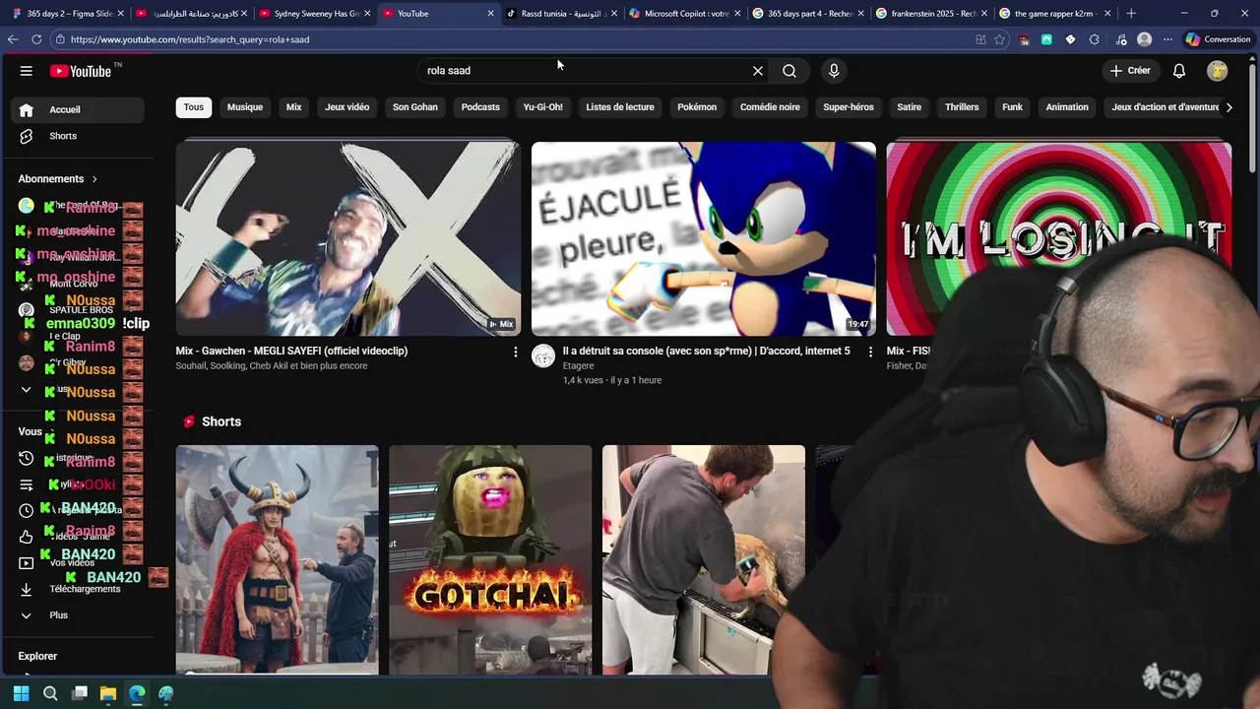The height and width of the screenshot is (709, 1260).
Task: Open the Gawchen MEGLI SAYEFI video title
Action: click(291, 352)
